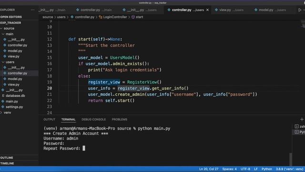Open model.py in main folder

(15, 51)
